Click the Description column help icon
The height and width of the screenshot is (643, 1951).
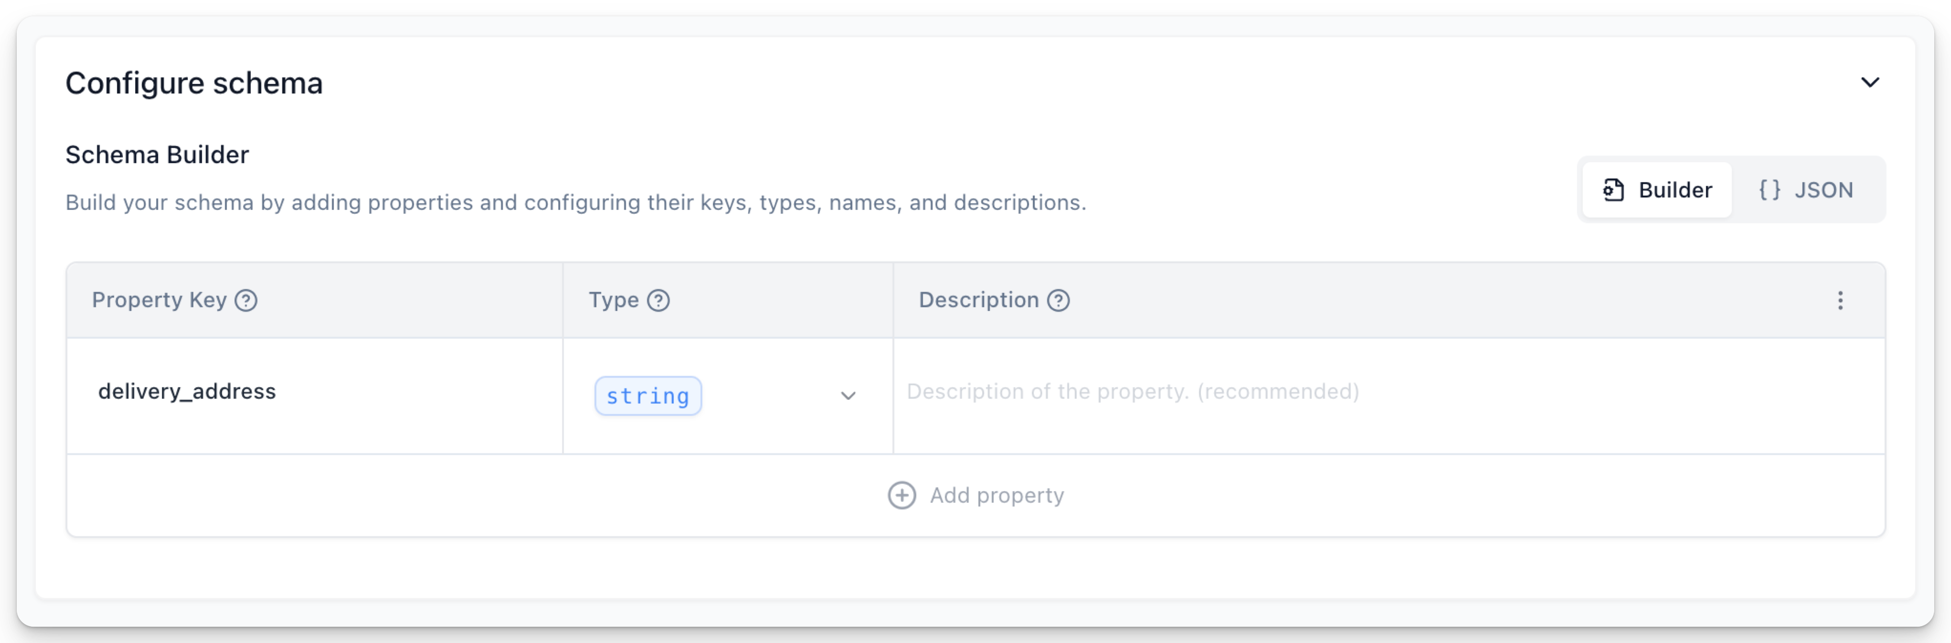coord(1058,300)
